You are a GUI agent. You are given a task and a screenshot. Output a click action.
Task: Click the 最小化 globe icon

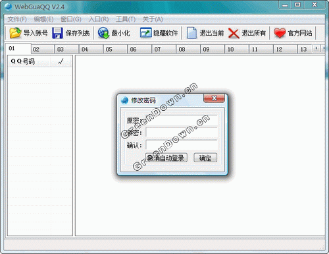click(103, 33)
